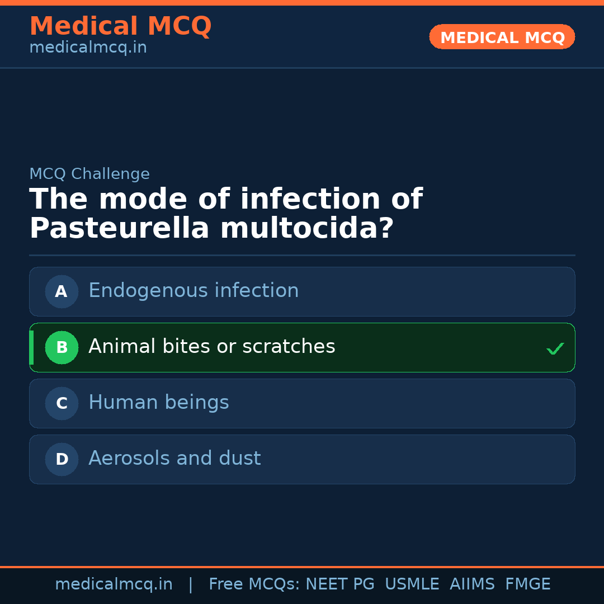Click the letter A circle icon
This screenshot has height=604, width=604.
click(62, 291)
